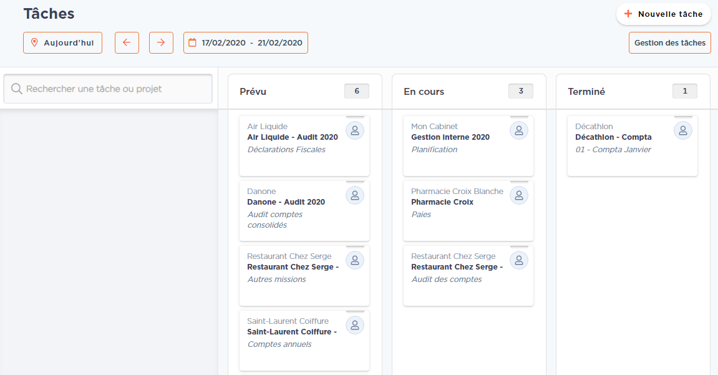Click the 01 - Compta Janvier label
Viewport: 718px width, 375px height.
point(613,149)
